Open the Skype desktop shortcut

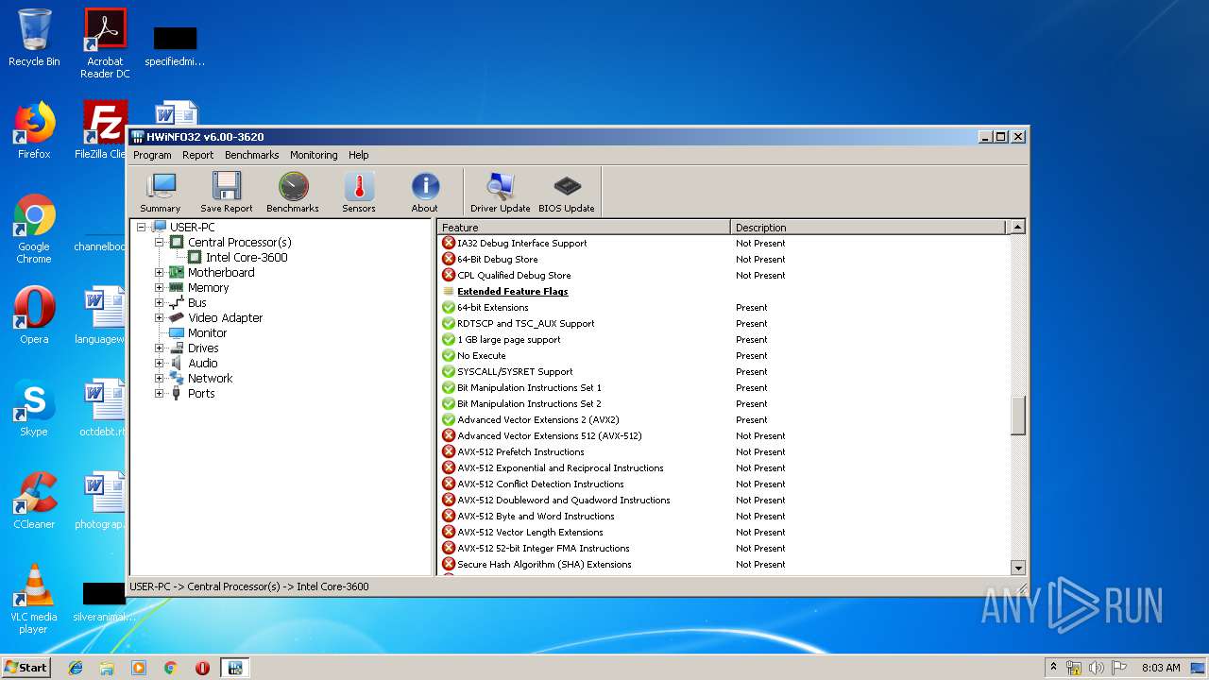coord(34,408)
